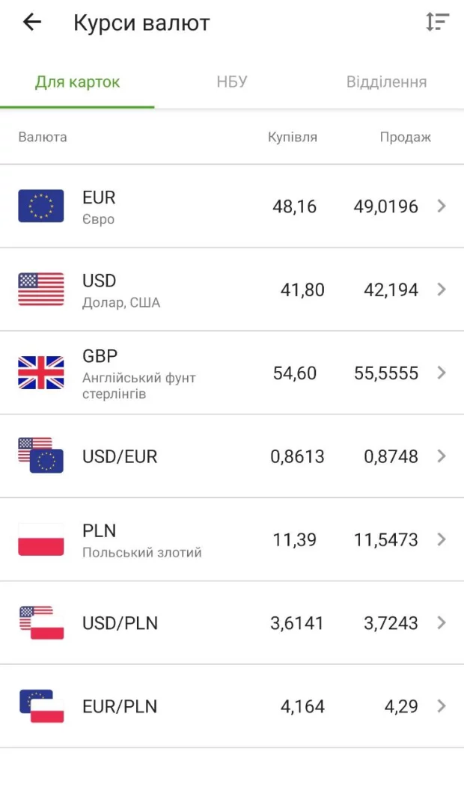Open GBP details via chevron
This screenshot has height=793, width=464.
tap(442, 373)
